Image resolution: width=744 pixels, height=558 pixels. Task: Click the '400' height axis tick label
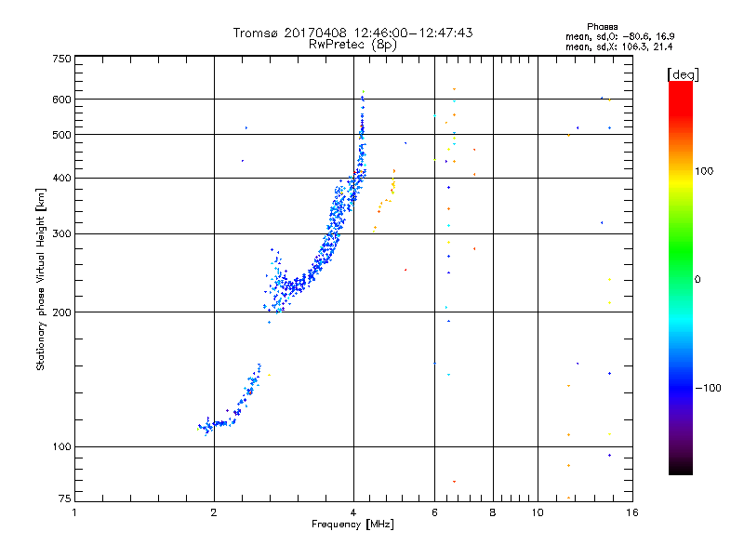click(x=61, y=179)
